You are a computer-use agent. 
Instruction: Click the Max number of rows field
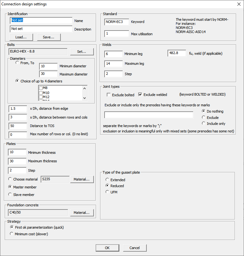point(18,135)
